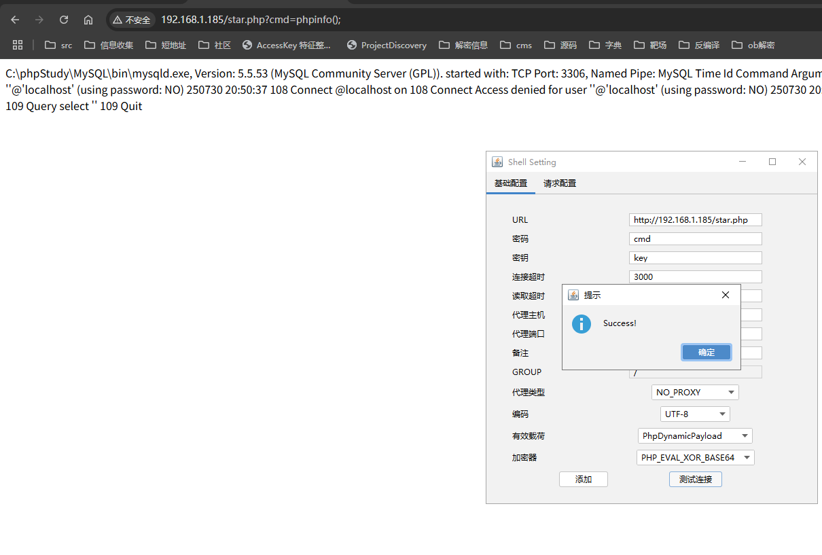
Task: Open the 编码 UTF-8 dropdown
Action: pos(695,414)
